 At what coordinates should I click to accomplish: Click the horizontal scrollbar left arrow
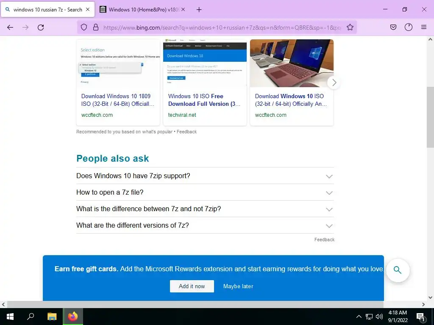pyautogui.click(x=3, y=305)
